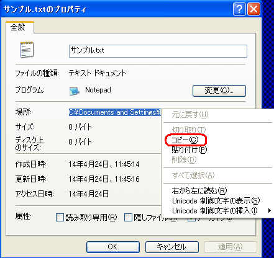The width and height of the screenshot is (274, 258).
Task: Click the Notepad program icon
Action: pos(74,91)
